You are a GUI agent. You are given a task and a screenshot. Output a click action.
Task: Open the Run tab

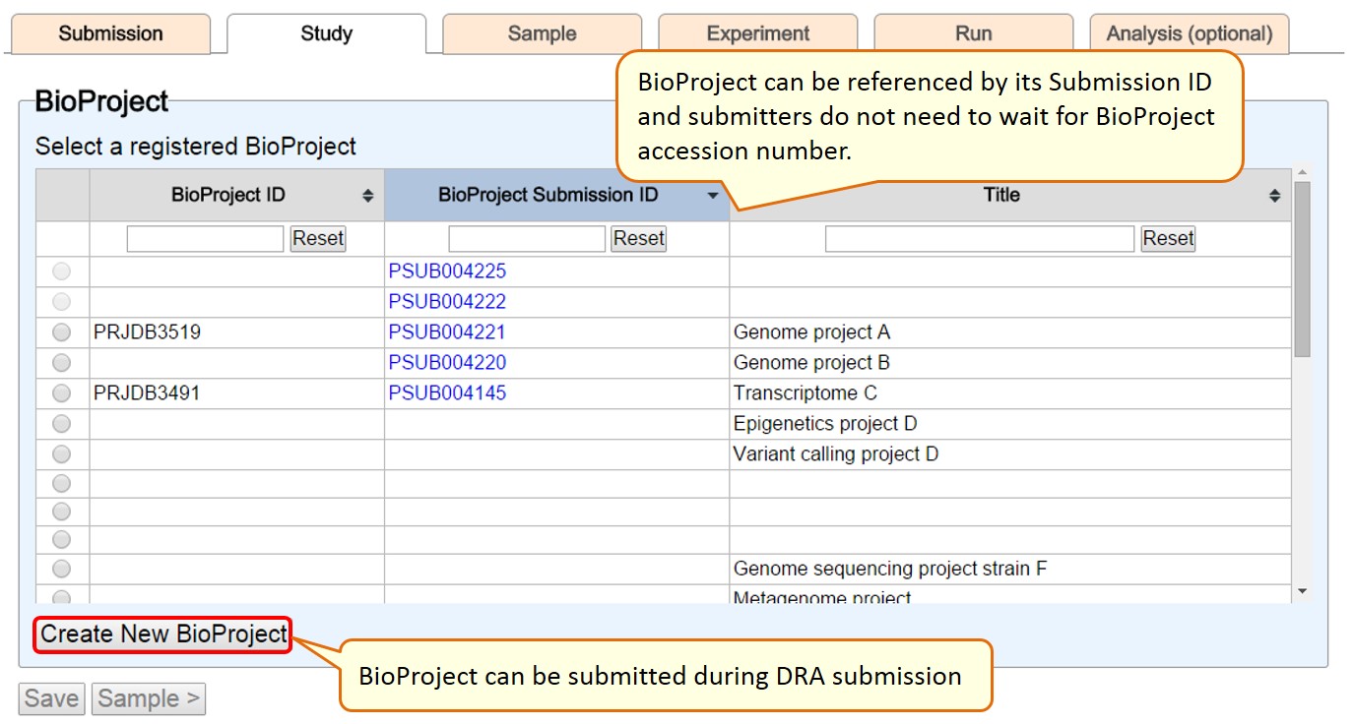973,34
